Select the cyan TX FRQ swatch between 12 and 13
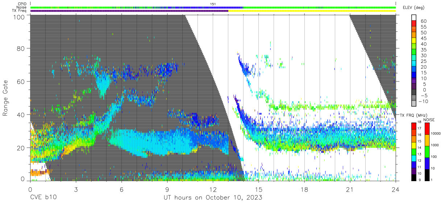Viewport: 445px width, 205px height. 414,158
